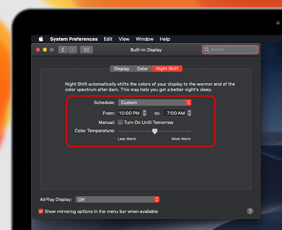The image size is (282, 230).
Task: Open the View menu
Action: tap(124, 39)
